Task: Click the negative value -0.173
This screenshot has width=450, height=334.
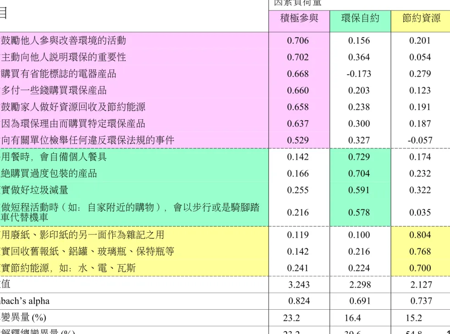Action: click(359, 74)
